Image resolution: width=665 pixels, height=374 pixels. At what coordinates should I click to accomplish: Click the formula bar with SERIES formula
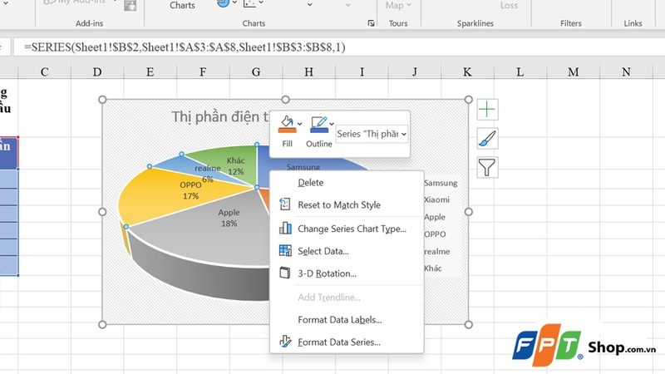339,47
